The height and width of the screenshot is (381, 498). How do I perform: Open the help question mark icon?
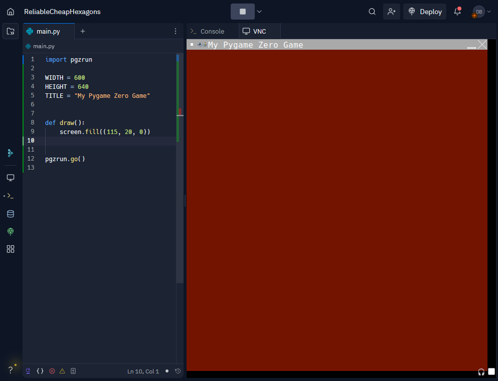click(11, 370)
